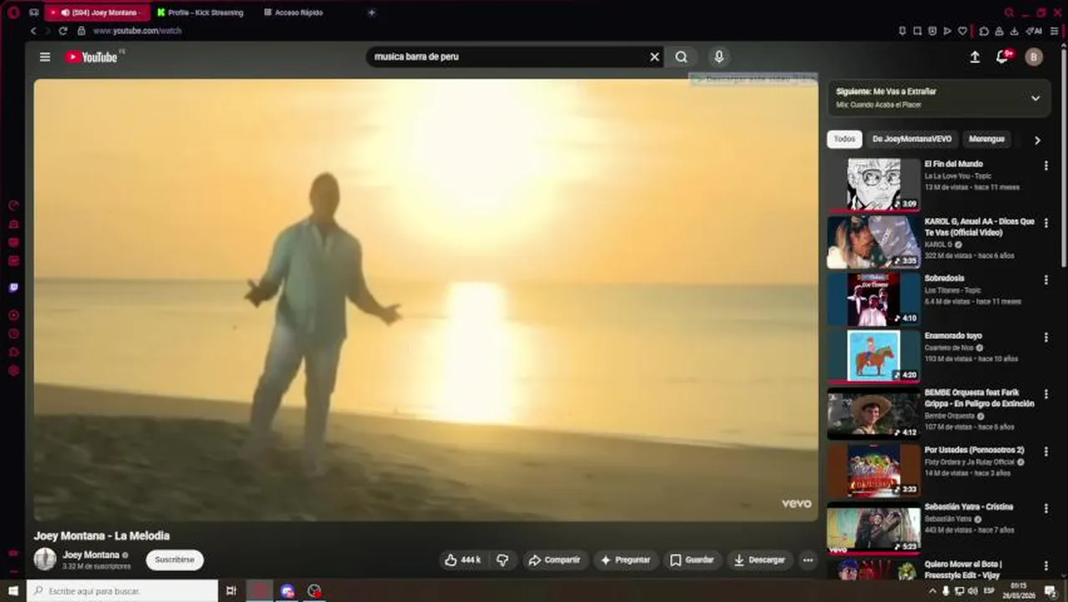This screenshot has width=1068, height=602.
Task: Open the Joey Montana channel name
Action: [x=91, y=555]
